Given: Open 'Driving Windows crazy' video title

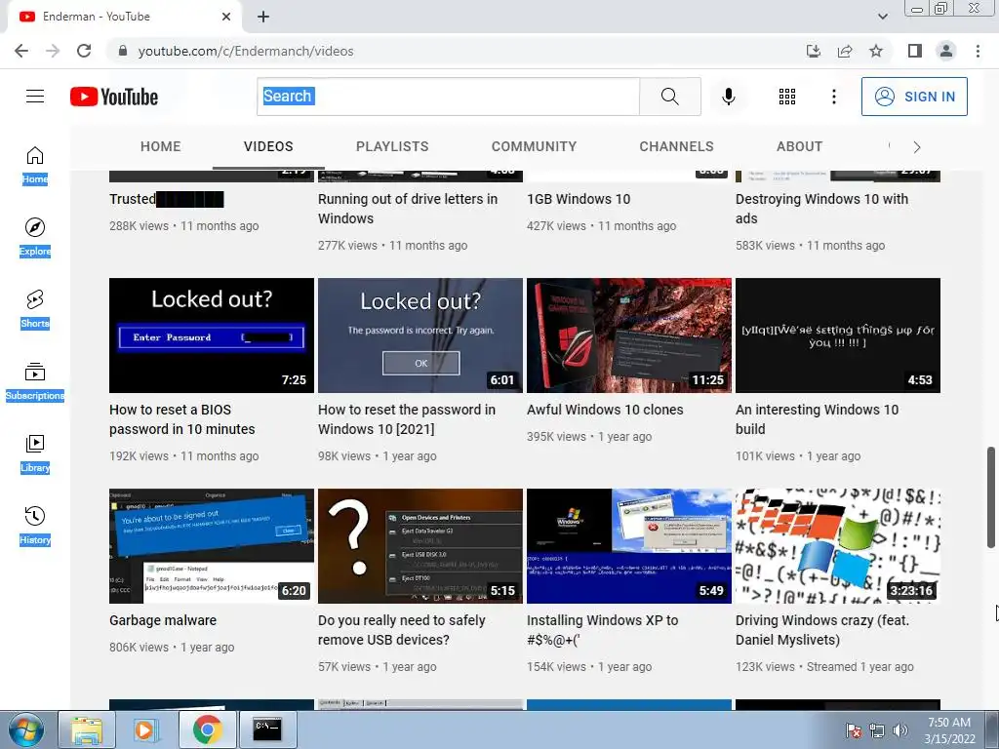Looking at the screenshot, I should click(821, 630).
